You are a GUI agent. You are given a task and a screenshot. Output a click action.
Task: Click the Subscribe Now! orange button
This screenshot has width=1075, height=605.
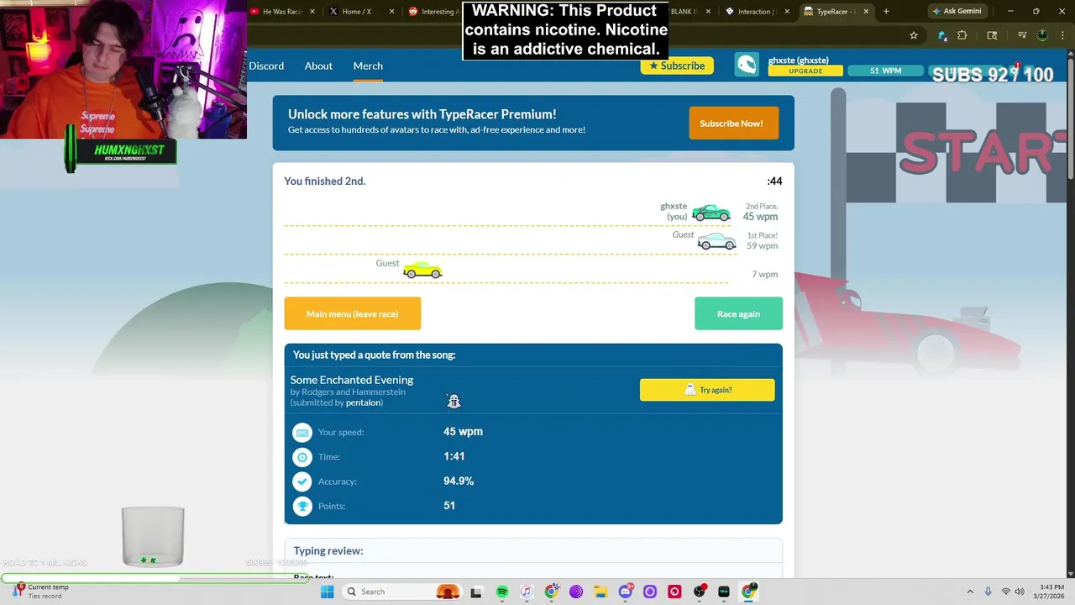coord(732,124)
